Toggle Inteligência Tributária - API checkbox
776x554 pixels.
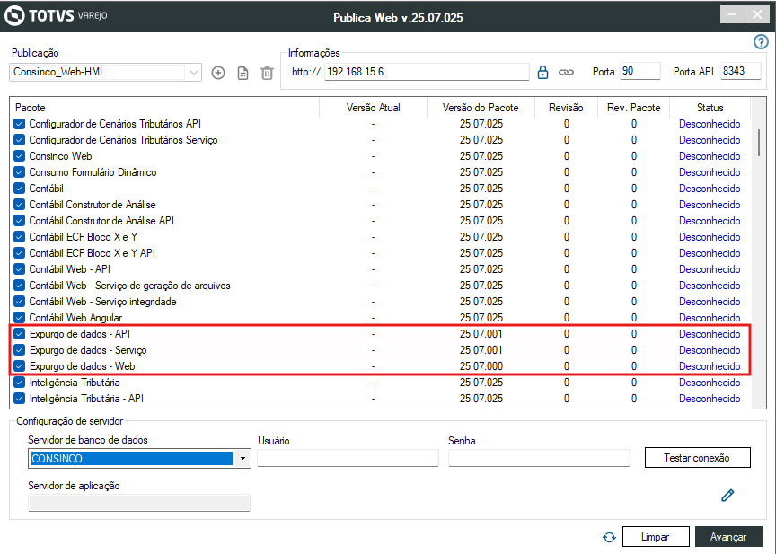(19, 399)
